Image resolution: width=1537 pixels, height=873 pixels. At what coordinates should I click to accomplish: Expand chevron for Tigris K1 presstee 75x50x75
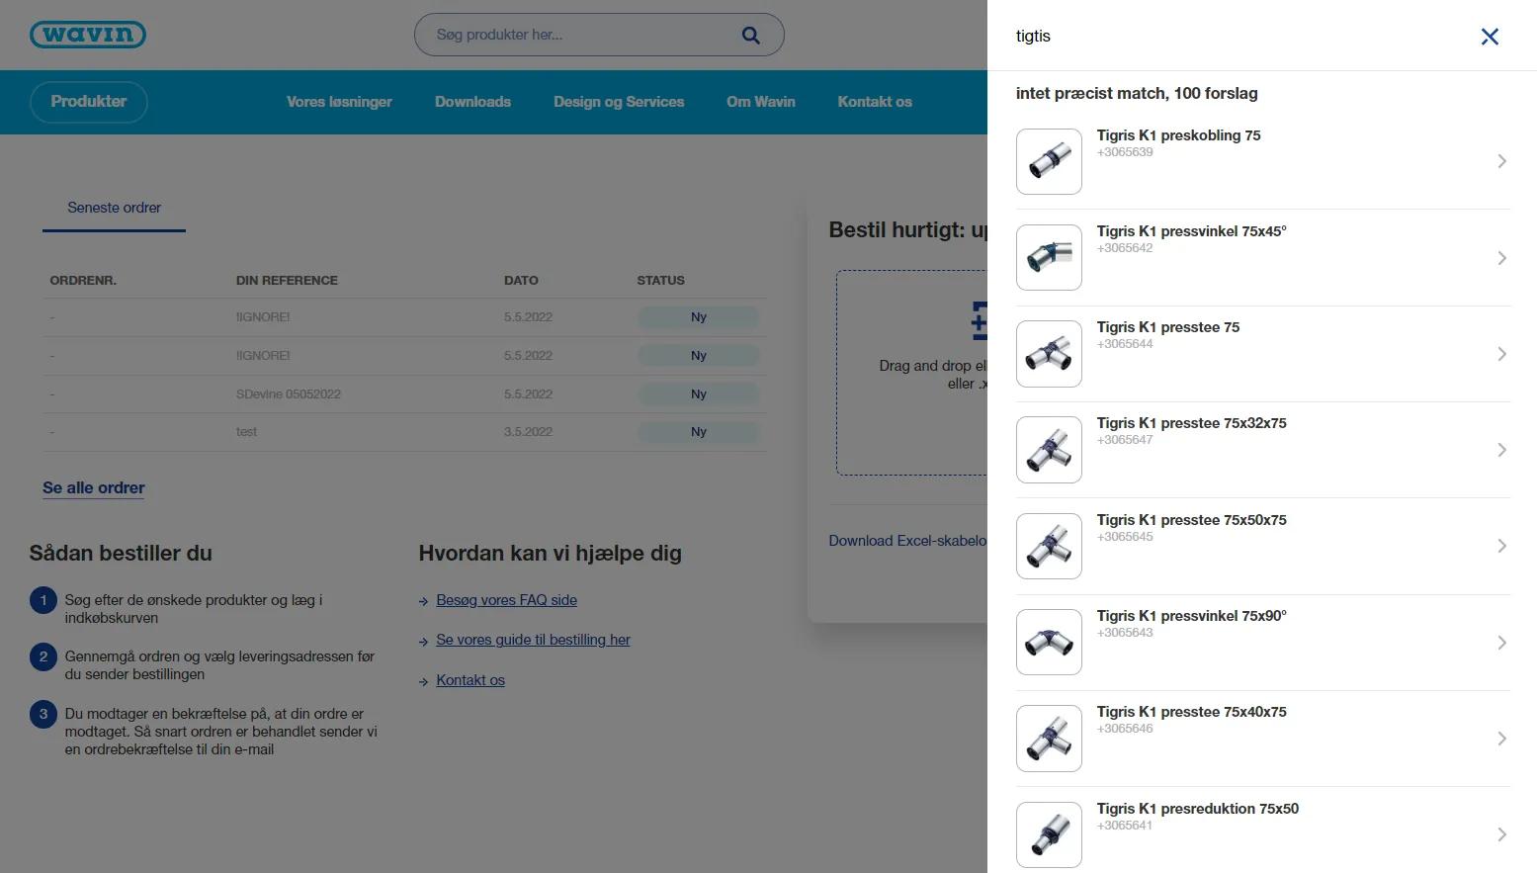pyautogui.click(x=1501, y=546)
